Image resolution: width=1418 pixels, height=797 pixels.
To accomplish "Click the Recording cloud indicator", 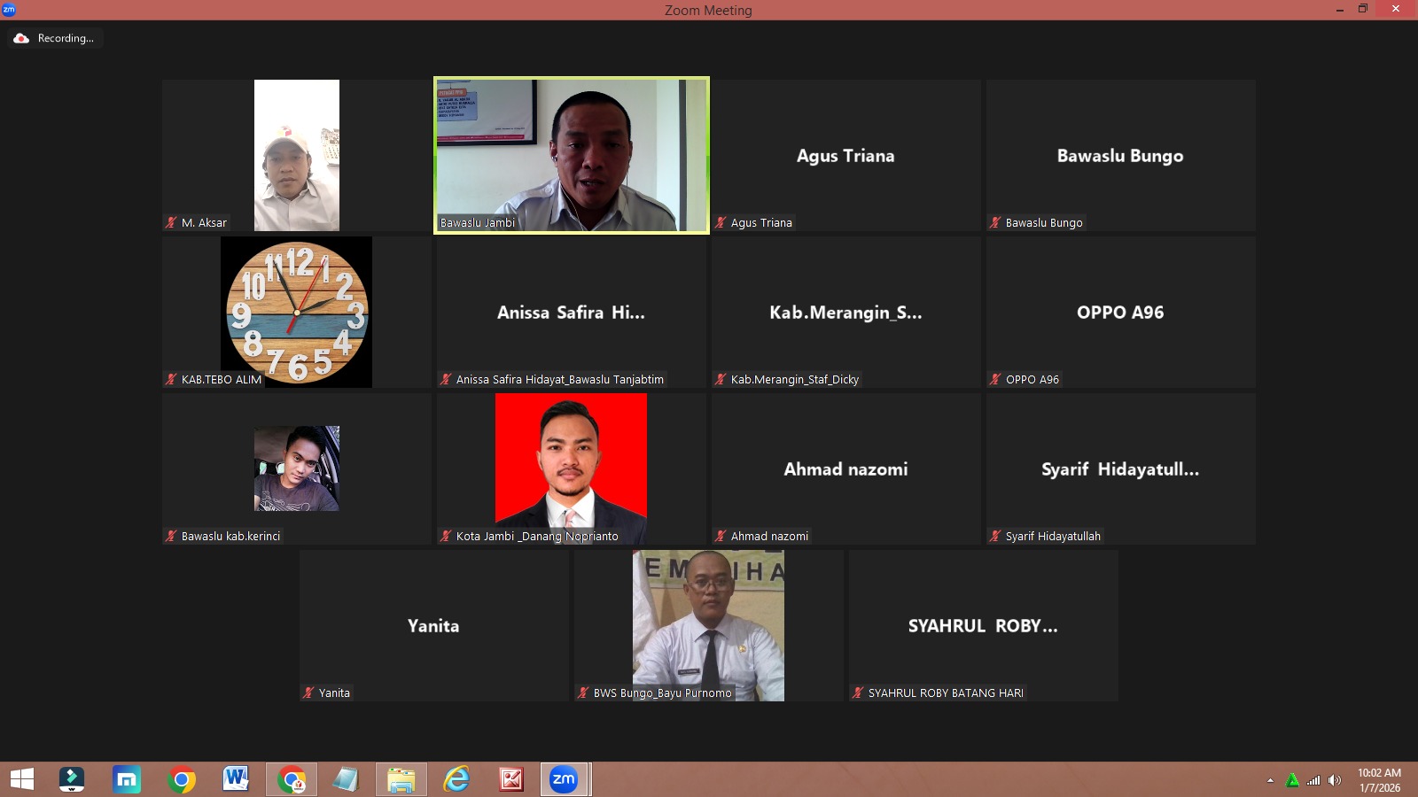I will [x=21, y=38].
